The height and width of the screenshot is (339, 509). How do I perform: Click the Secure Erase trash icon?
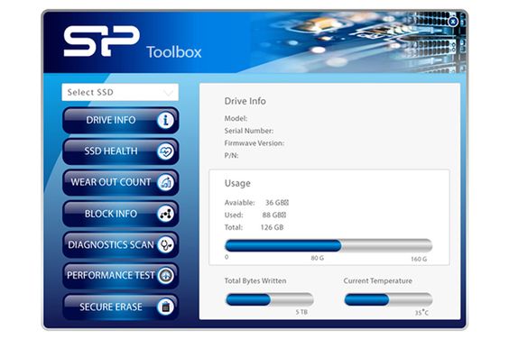pyautogui.click(x=165, y=307)
